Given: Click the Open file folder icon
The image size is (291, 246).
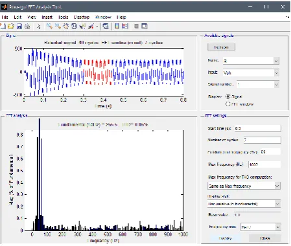Looking at the screenshot, I should point(10,27).
